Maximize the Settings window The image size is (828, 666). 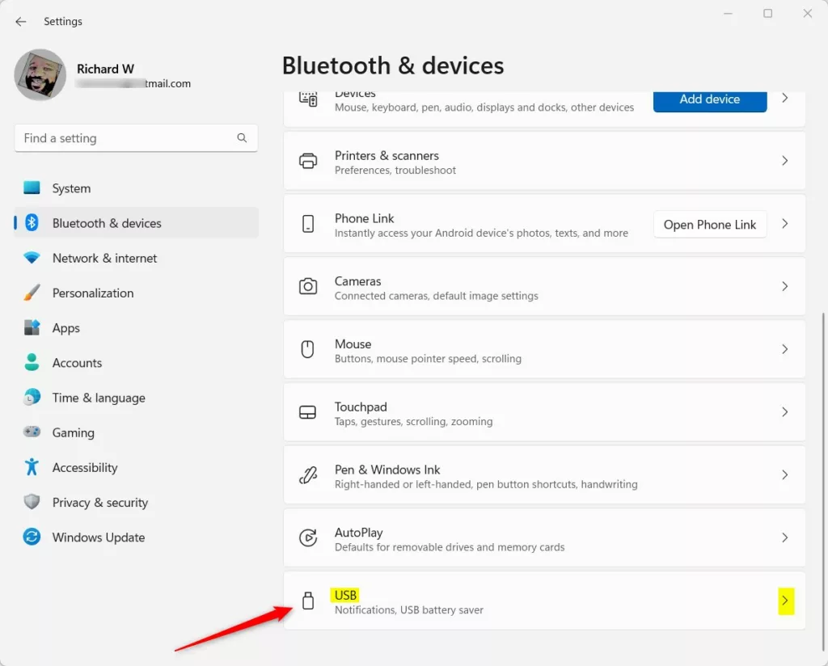768,13
